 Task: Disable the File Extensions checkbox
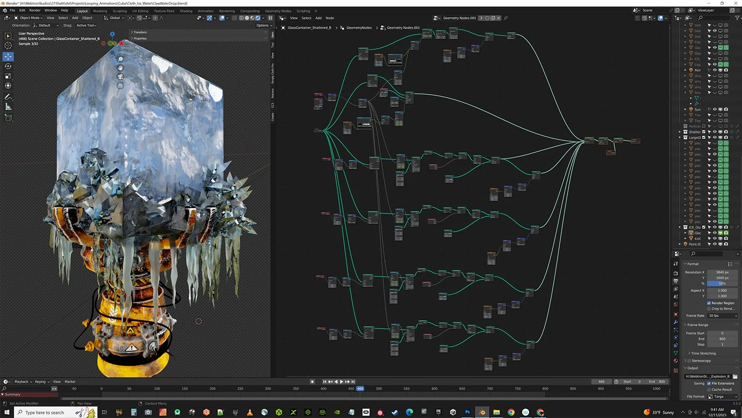(x=709, y=383)
